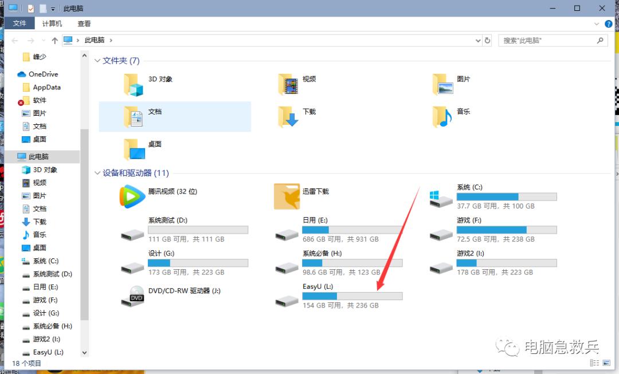Click the Help question mark icon
The width and height of the screenshot is (619, 374).
click(x=609, y=23)
